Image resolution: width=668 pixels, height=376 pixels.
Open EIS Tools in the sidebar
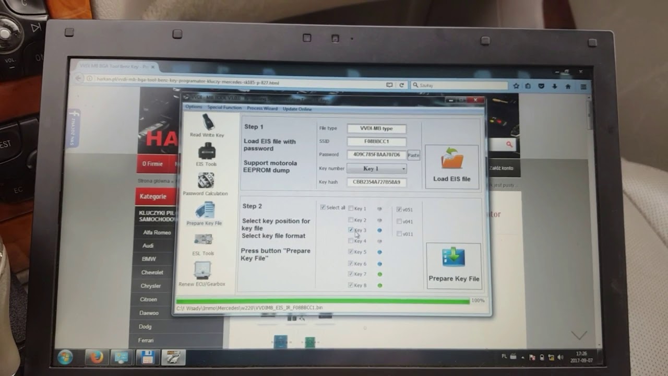point(207,155)
